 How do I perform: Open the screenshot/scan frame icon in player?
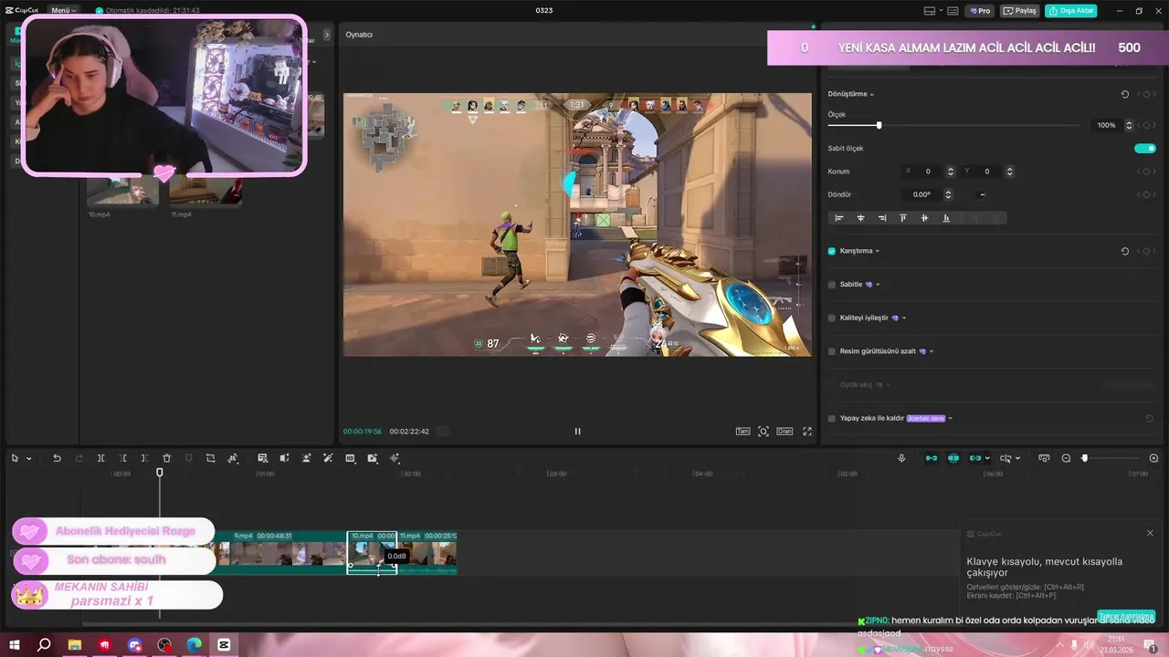tap(764, 432)
